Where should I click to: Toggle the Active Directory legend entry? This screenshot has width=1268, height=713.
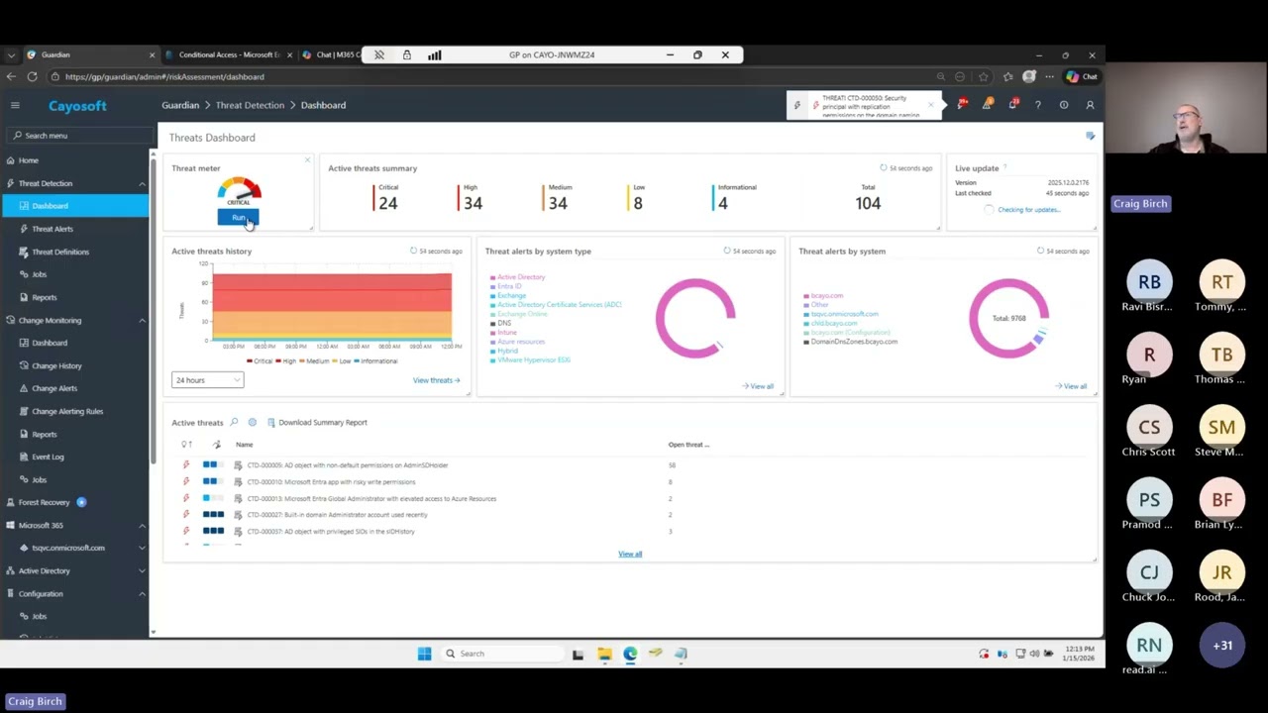[x=518, y=277]
